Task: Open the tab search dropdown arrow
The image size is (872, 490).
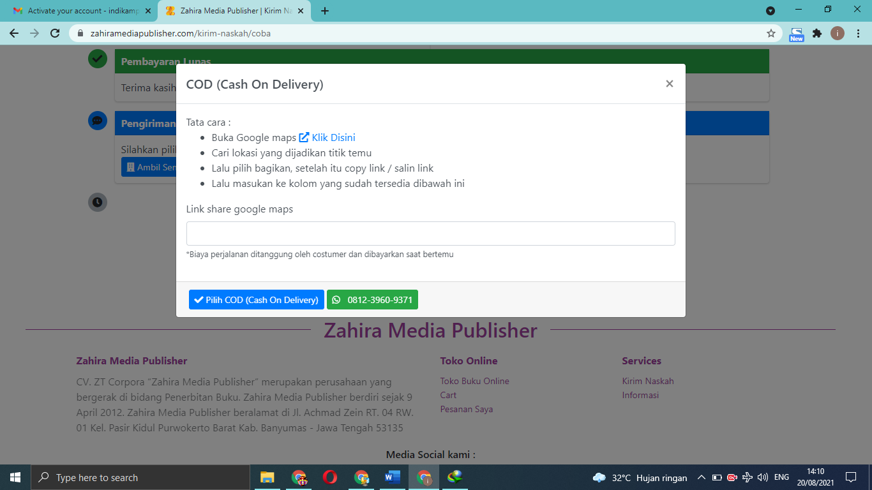Action: coord(771,10)
